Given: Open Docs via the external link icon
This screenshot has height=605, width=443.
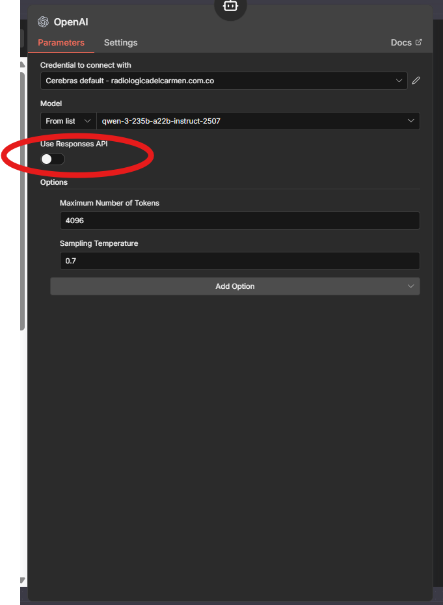Looking at the screenshot, I should point(419,42).
